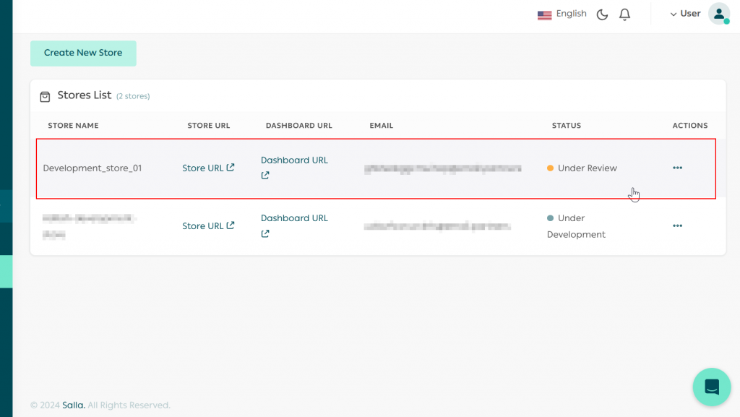Image resolution: width=740 pixels, height=417 pixels.
Task: Click the Under Review status
Action: click(582, 168)
